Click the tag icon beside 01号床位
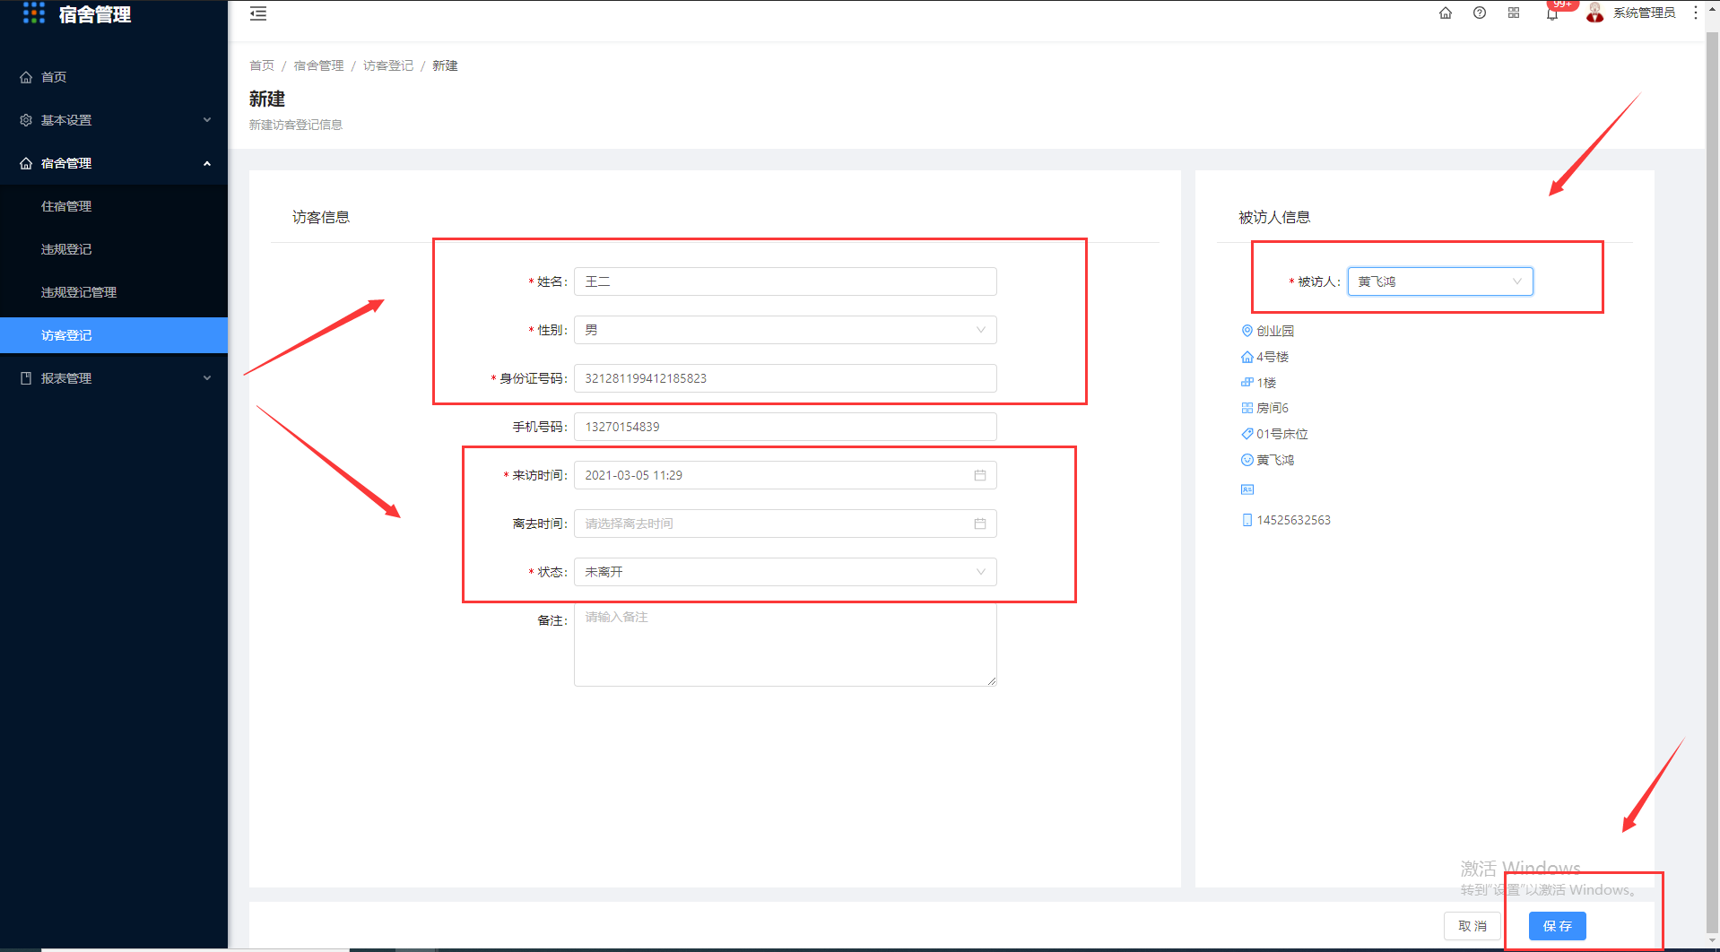This screenshot has width=1720, height=952. pyautogui.click(x=1247, y=434)
